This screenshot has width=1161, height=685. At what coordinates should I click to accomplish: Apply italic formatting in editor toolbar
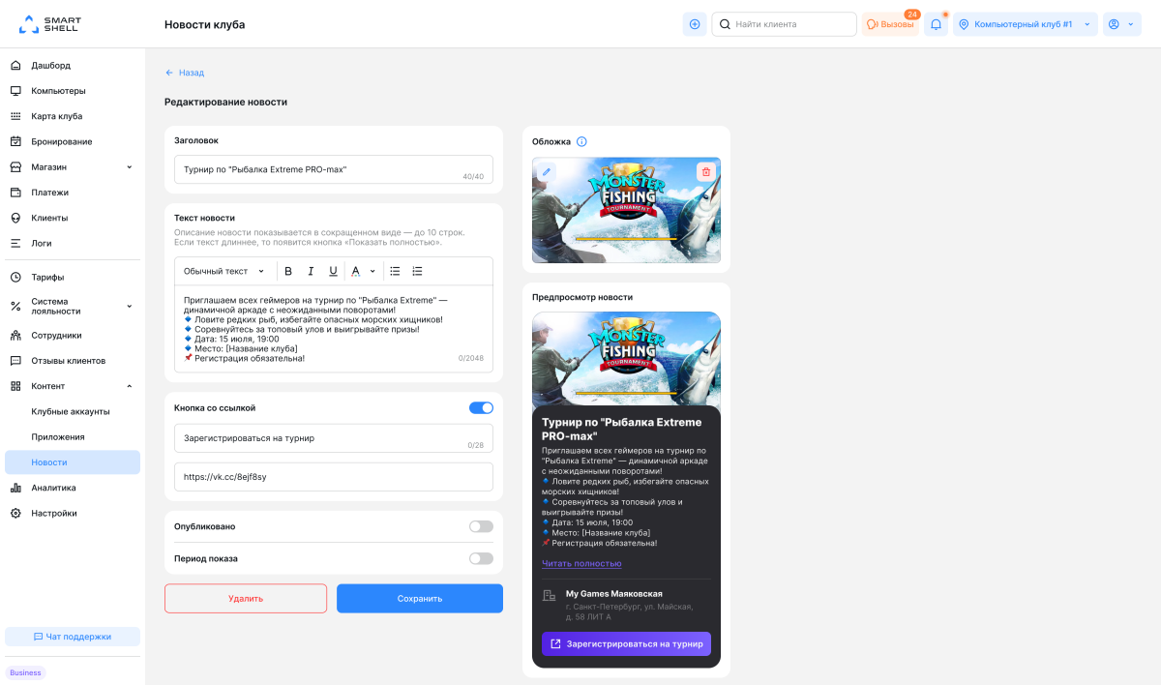(311, 271)
